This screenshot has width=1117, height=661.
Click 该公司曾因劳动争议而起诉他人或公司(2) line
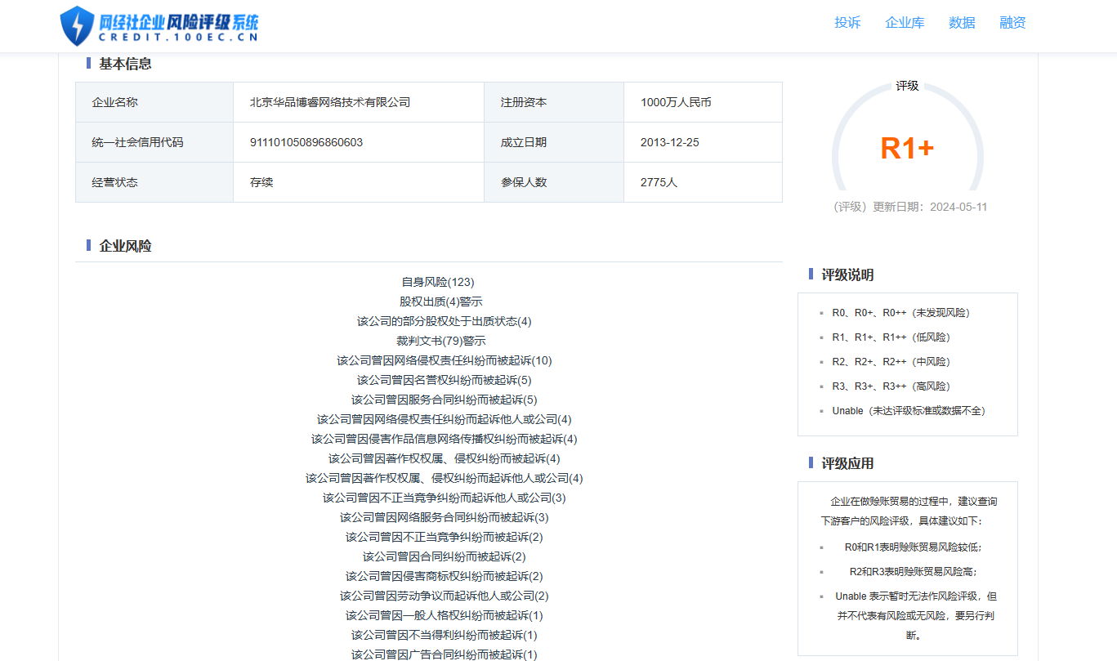tap(445, 596)
